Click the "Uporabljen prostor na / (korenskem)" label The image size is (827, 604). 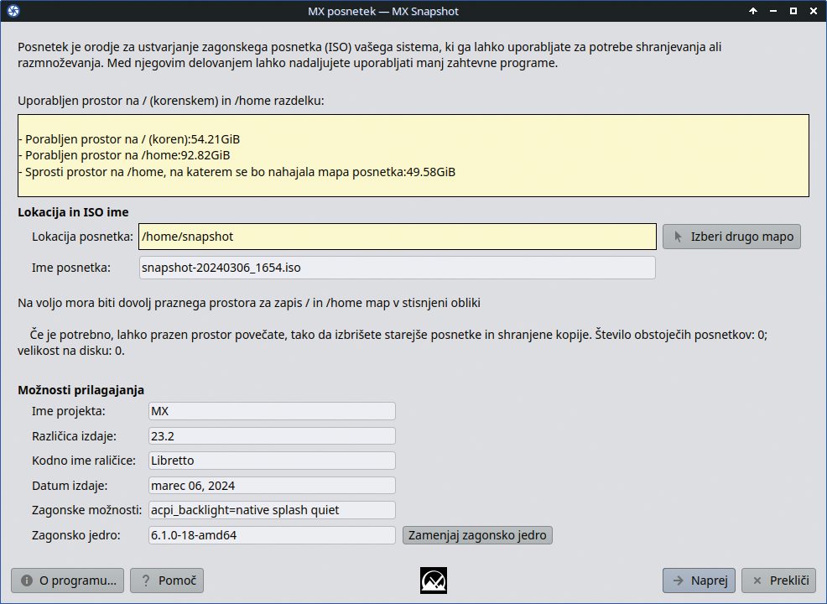(x=171, y=101)
